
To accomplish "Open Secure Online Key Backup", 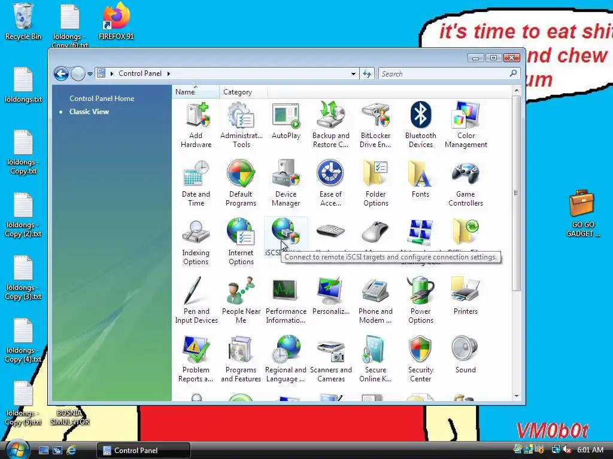I will (375, 359).
